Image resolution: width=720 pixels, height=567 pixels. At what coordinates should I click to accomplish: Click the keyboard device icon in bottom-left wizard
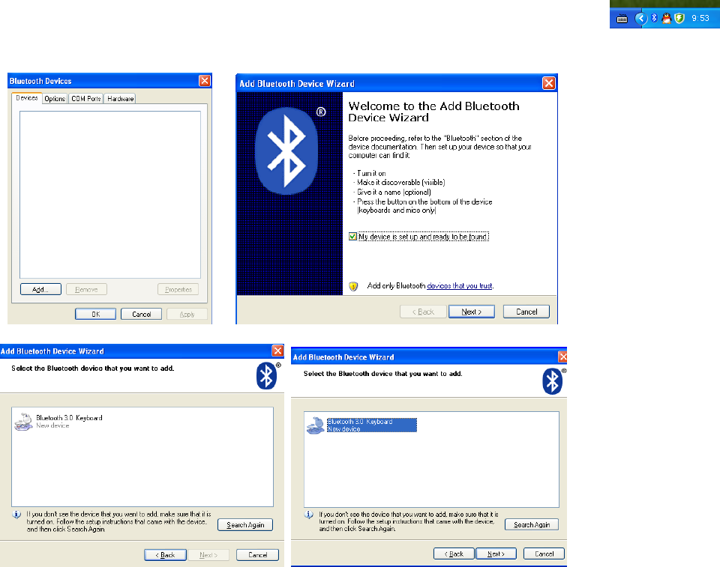tap(23, 422)
